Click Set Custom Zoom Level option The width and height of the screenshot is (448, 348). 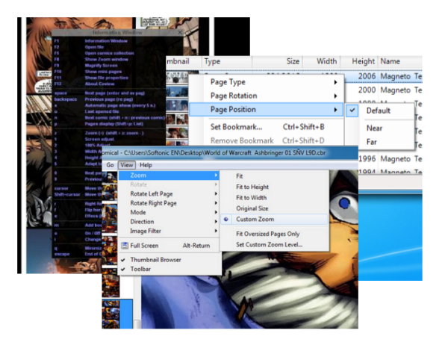[x=270, y=245]
